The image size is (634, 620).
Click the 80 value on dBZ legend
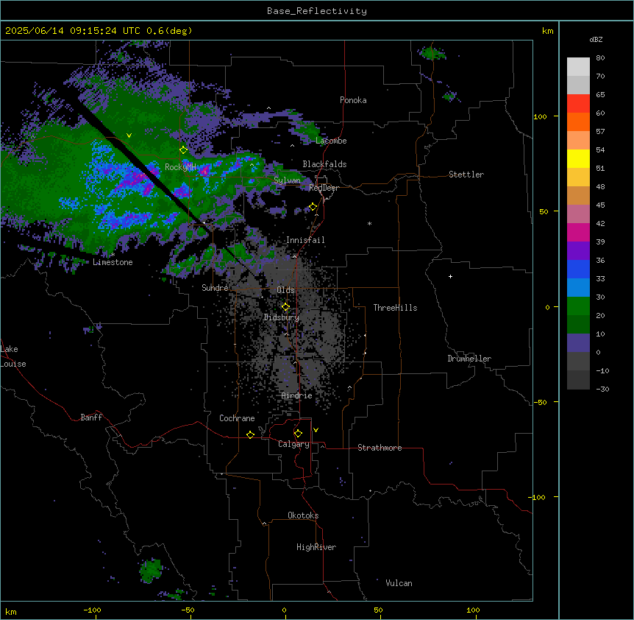point(600,58)
